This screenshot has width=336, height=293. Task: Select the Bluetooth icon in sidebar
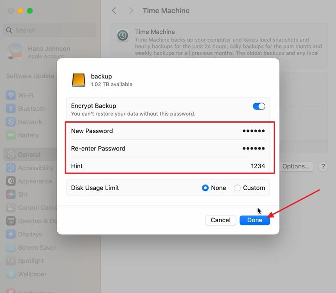tap(11, 108)
